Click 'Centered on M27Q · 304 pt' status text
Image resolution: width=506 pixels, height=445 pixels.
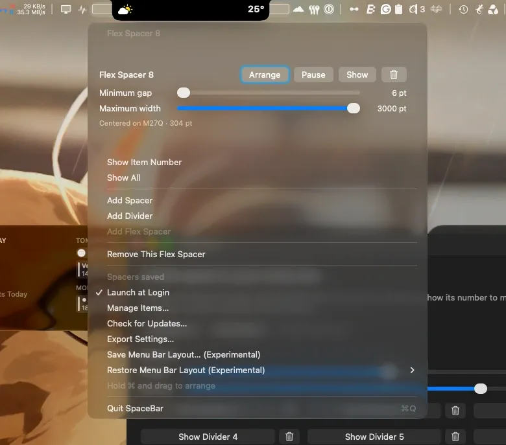pos(145,123)
